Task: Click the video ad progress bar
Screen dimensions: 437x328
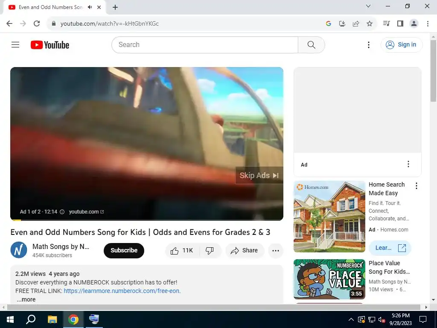Action: click(x=147, y=220)
